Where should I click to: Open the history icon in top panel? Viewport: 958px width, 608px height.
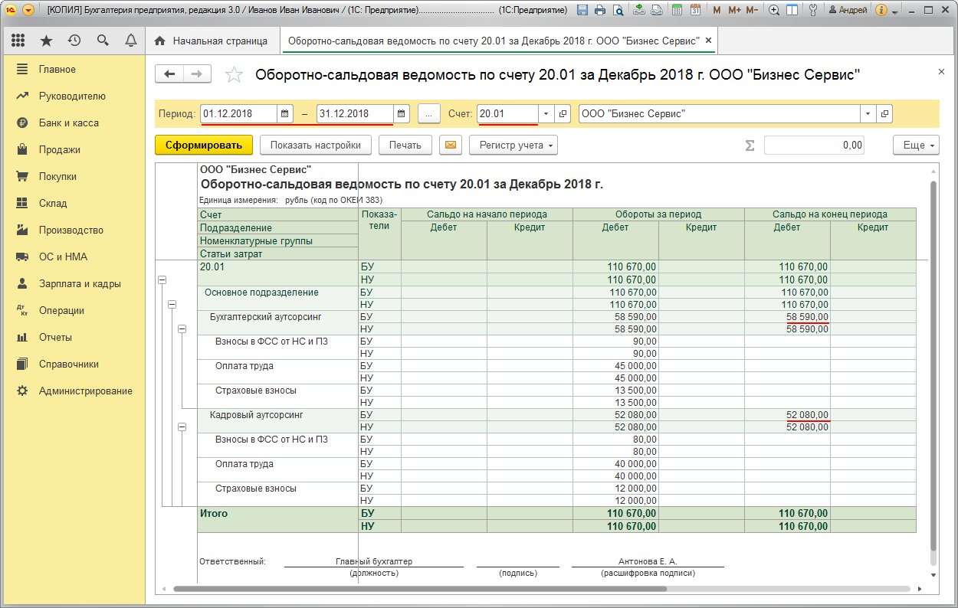coord(74,41)
